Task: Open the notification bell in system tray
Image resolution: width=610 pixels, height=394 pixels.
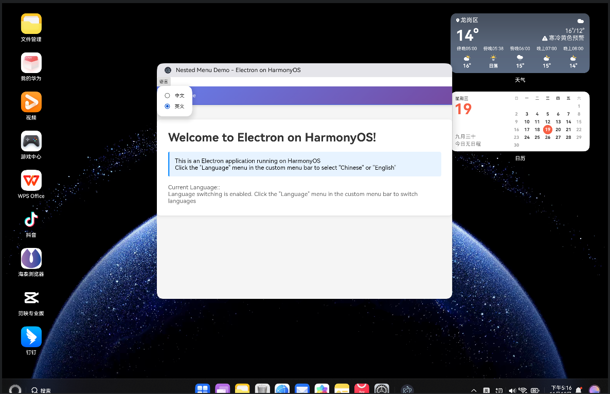Action: (579, 390)
